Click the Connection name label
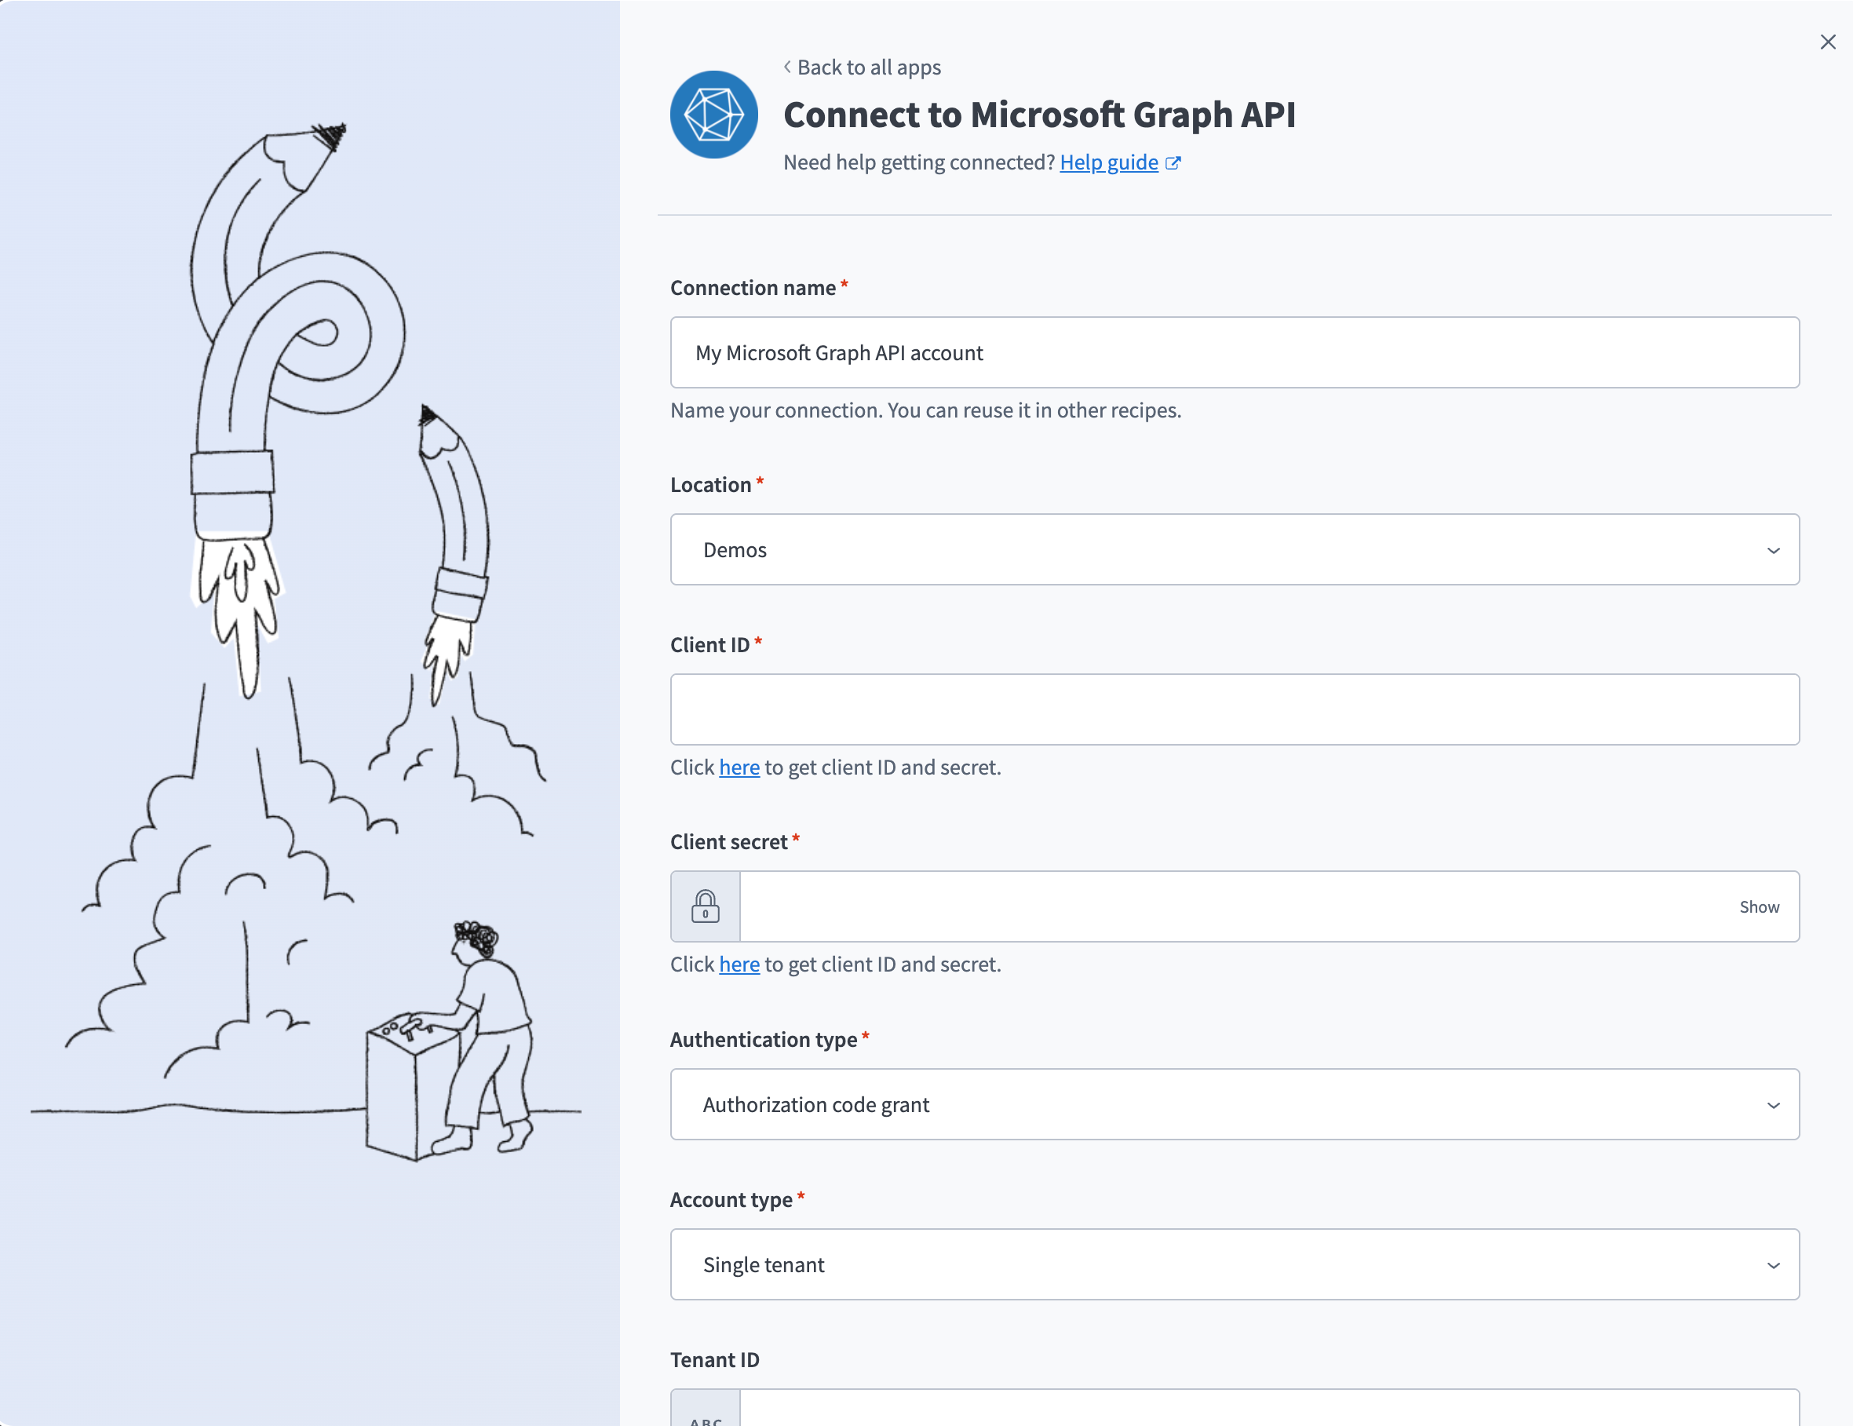The image size is (1853, 1426). pyautogui.click(x=753, y=289)
